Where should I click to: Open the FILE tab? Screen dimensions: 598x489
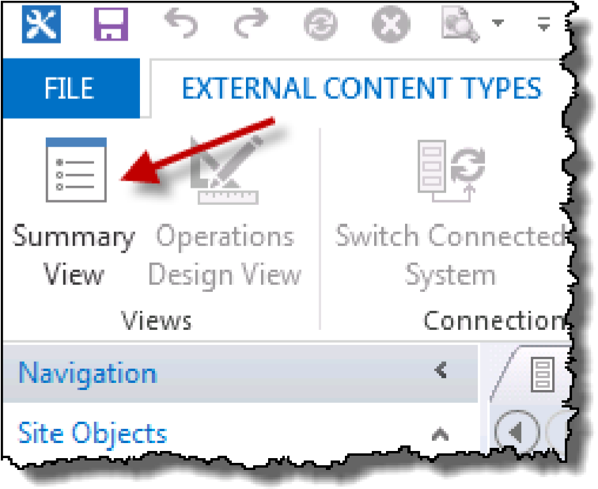71,88
